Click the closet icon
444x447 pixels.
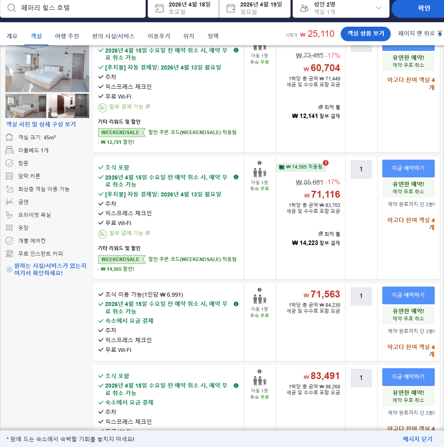click(x=9, y=228)
